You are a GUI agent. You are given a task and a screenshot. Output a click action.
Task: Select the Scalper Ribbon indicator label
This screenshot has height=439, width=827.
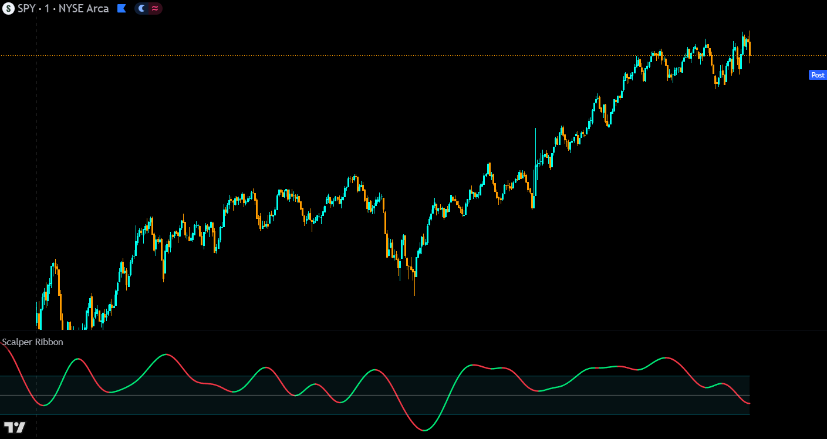(x=32, y=342)
